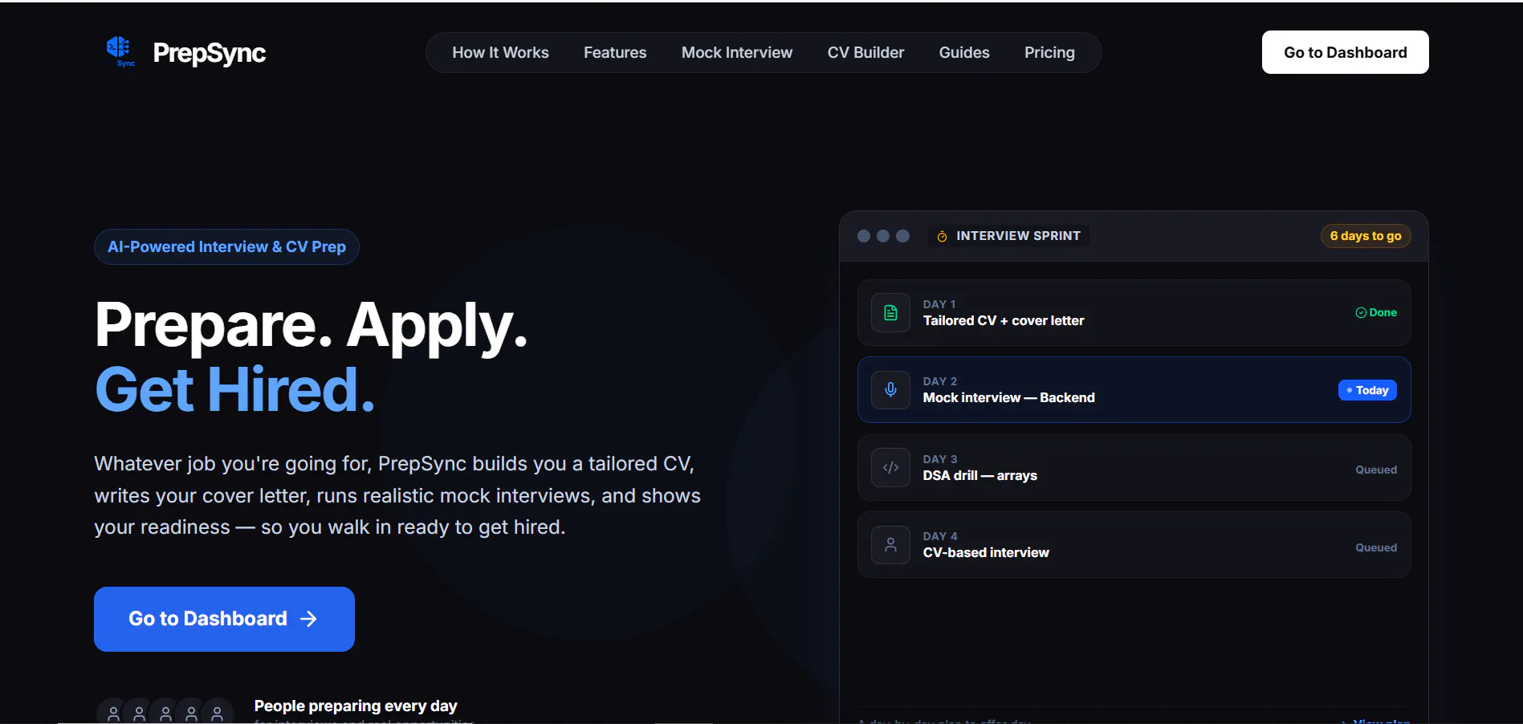Click Queued status on CV-based interview row

[1376, 547]
